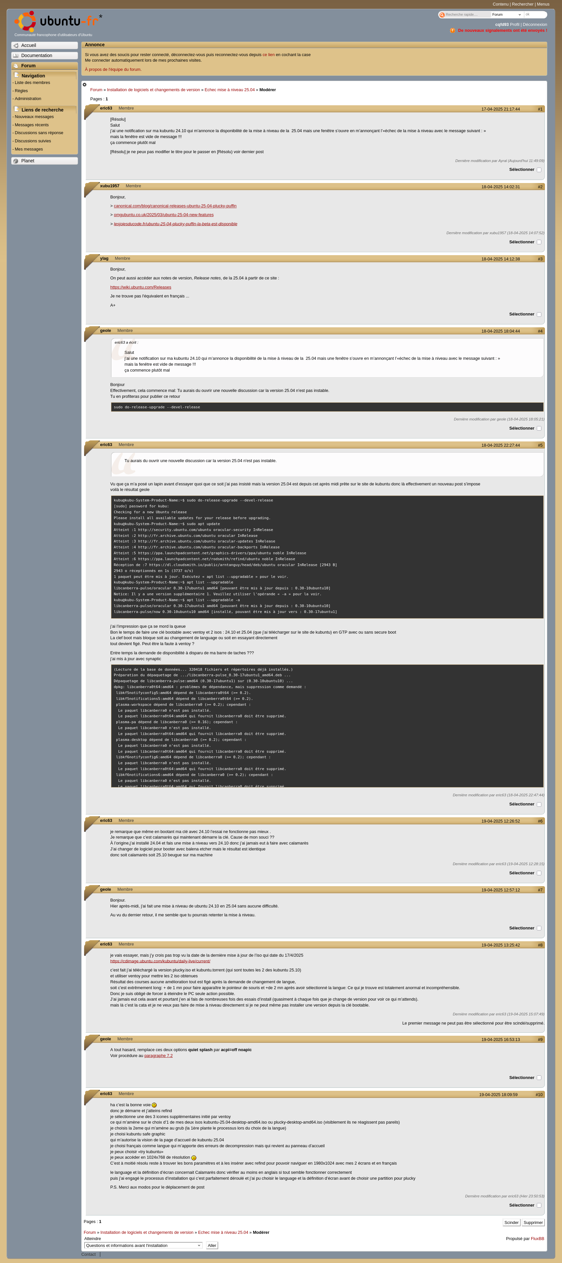562x1263 pixels.
Task: Open xubu1957's username in post #2
Action: point(110,186)
